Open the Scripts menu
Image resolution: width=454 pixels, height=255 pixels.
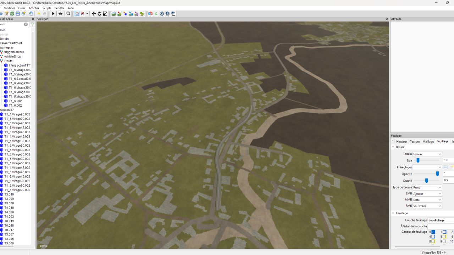(x=47, y=8)
